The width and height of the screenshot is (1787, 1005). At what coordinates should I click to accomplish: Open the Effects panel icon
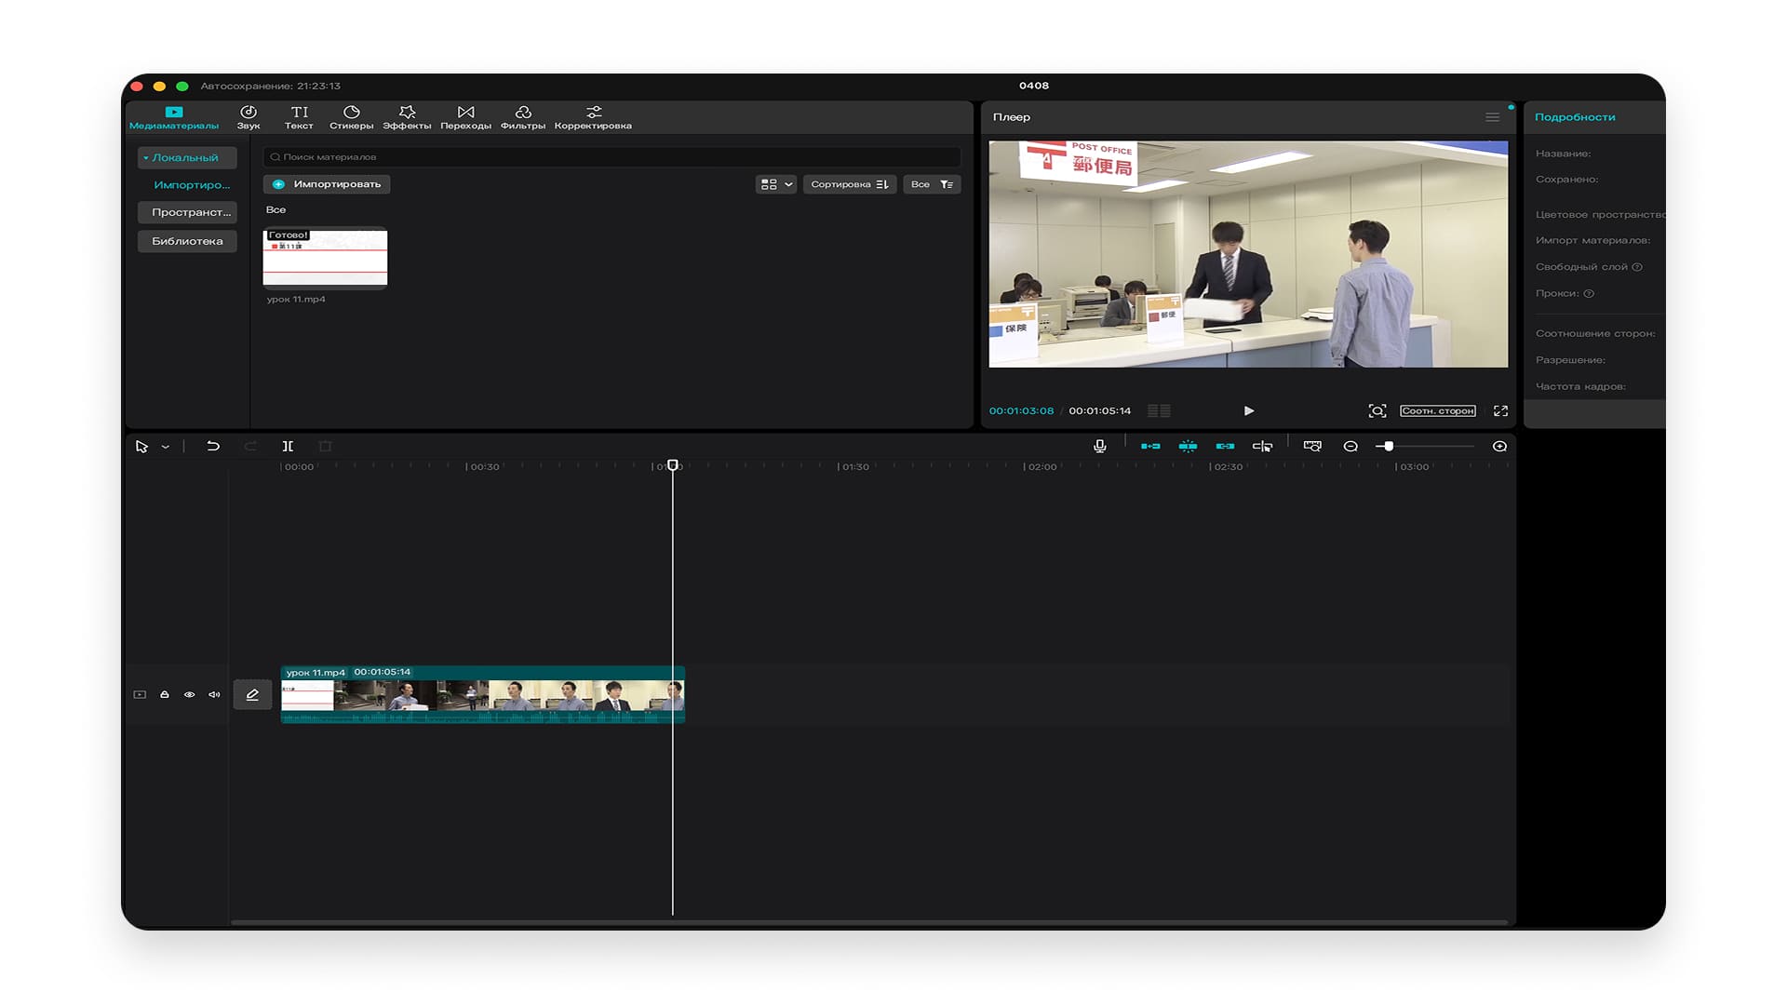407,117
